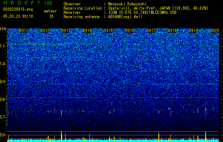The width and height of the screenshot is (223, 142).
Task: Select the filename 0503230910.png
Action: tap(18, 9)
